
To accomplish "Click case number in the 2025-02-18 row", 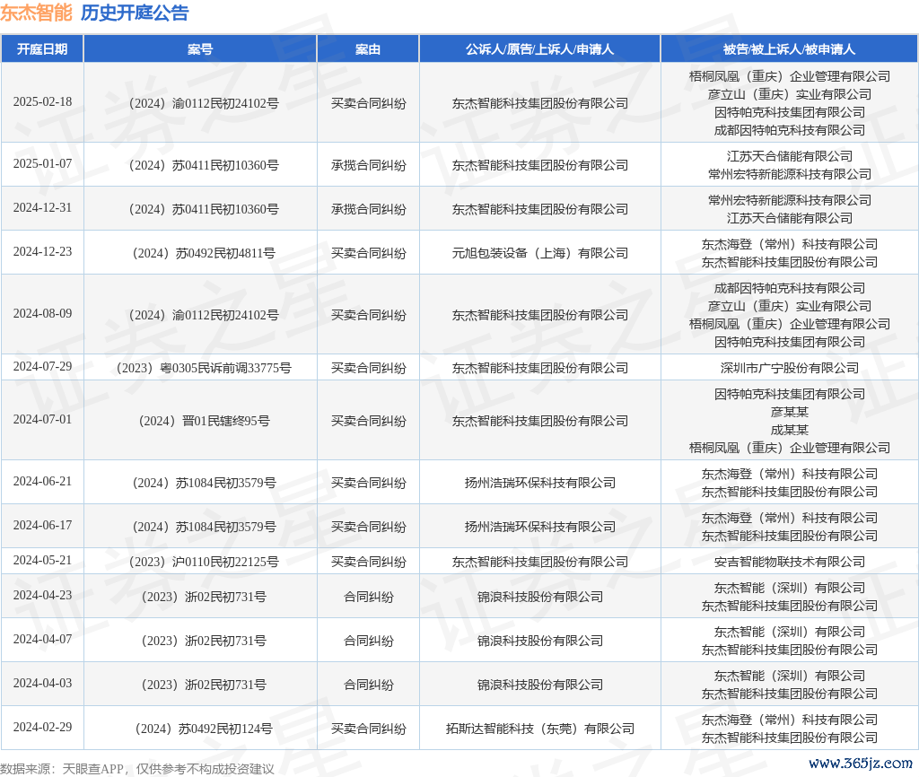I will (204, 103).
